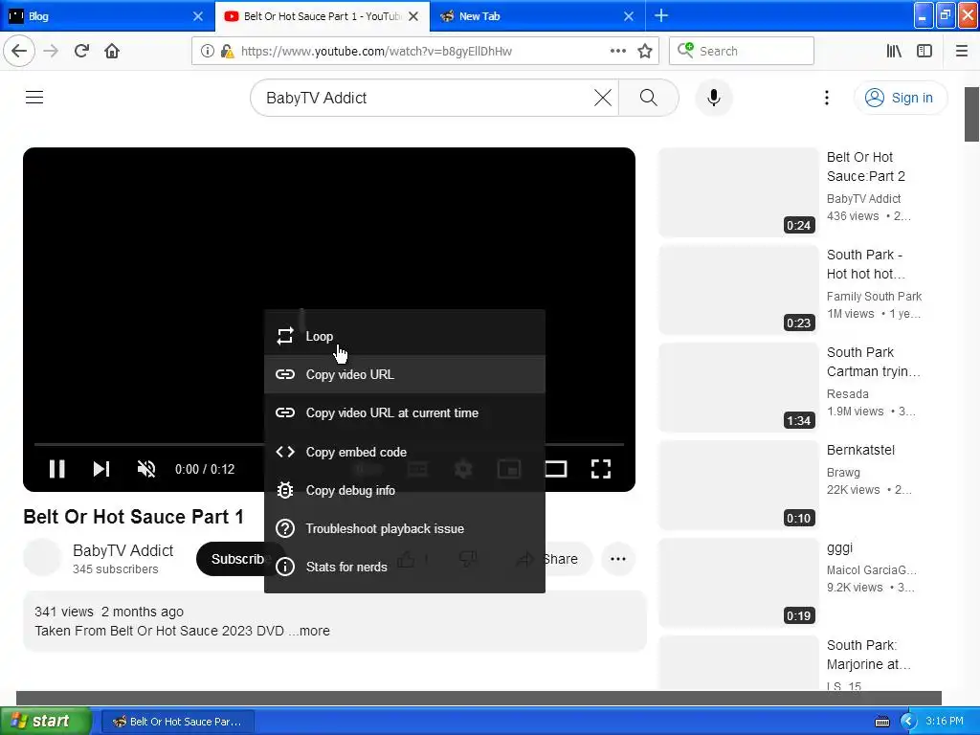
Task: Choose Copy video URL
Action: pyautogui.click(x=405, y=374)
